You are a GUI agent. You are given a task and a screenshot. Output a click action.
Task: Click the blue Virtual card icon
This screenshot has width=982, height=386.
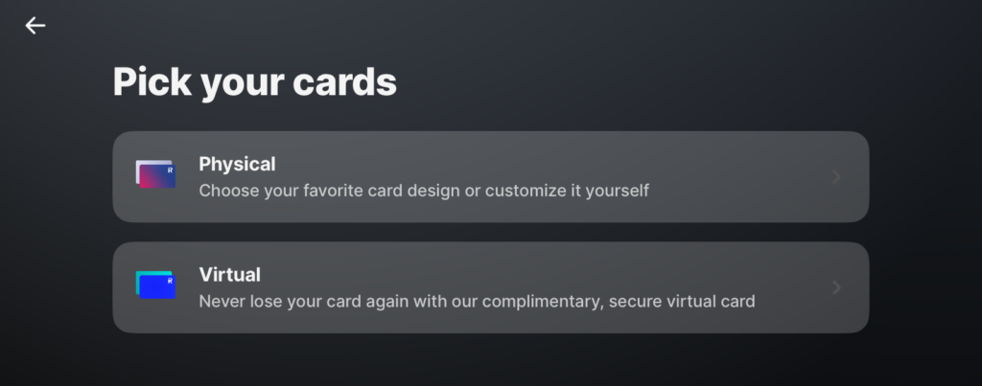pyautogui.click(x=156, y=286)
